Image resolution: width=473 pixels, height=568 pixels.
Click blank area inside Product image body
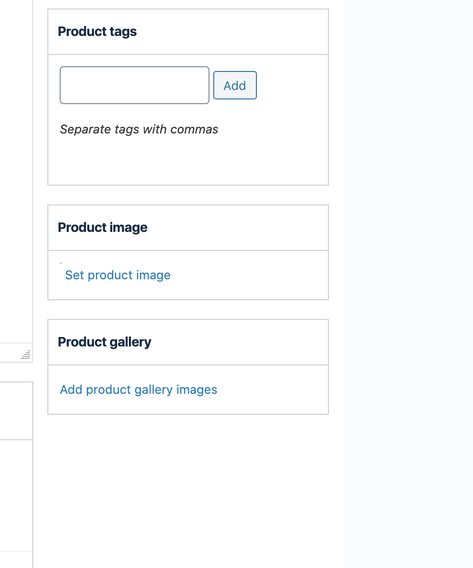249,275
